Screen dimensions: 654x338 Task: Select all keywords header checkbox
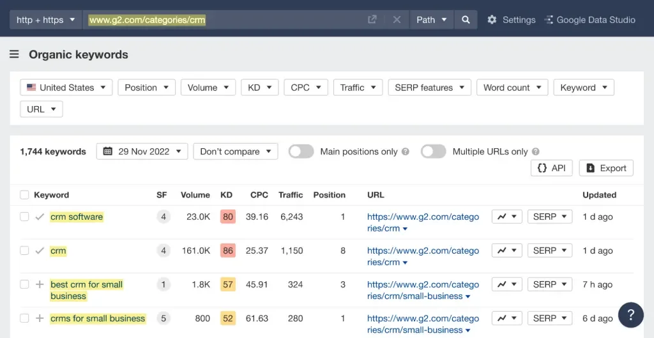(x=24, y=195)
